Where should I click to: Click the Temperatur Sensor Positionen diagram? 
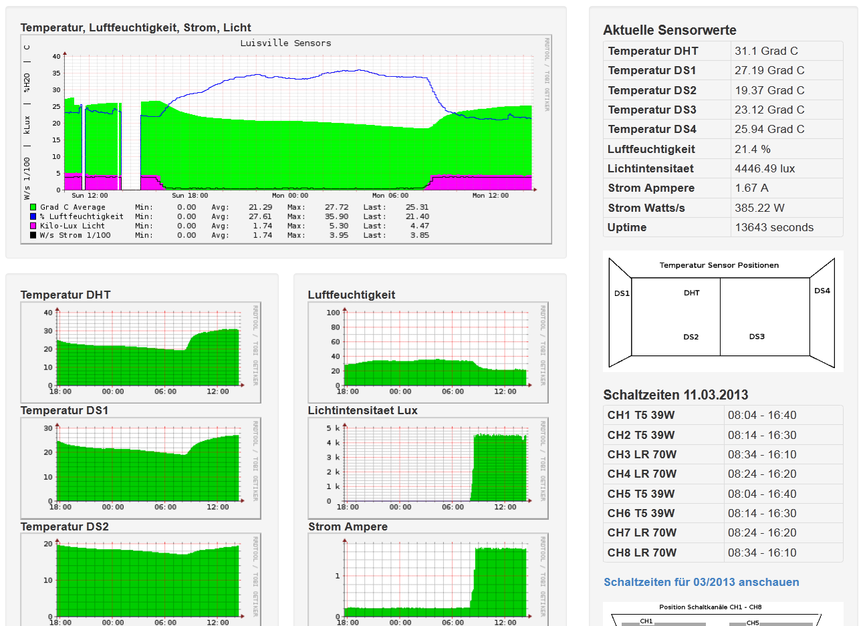[723, 311]
